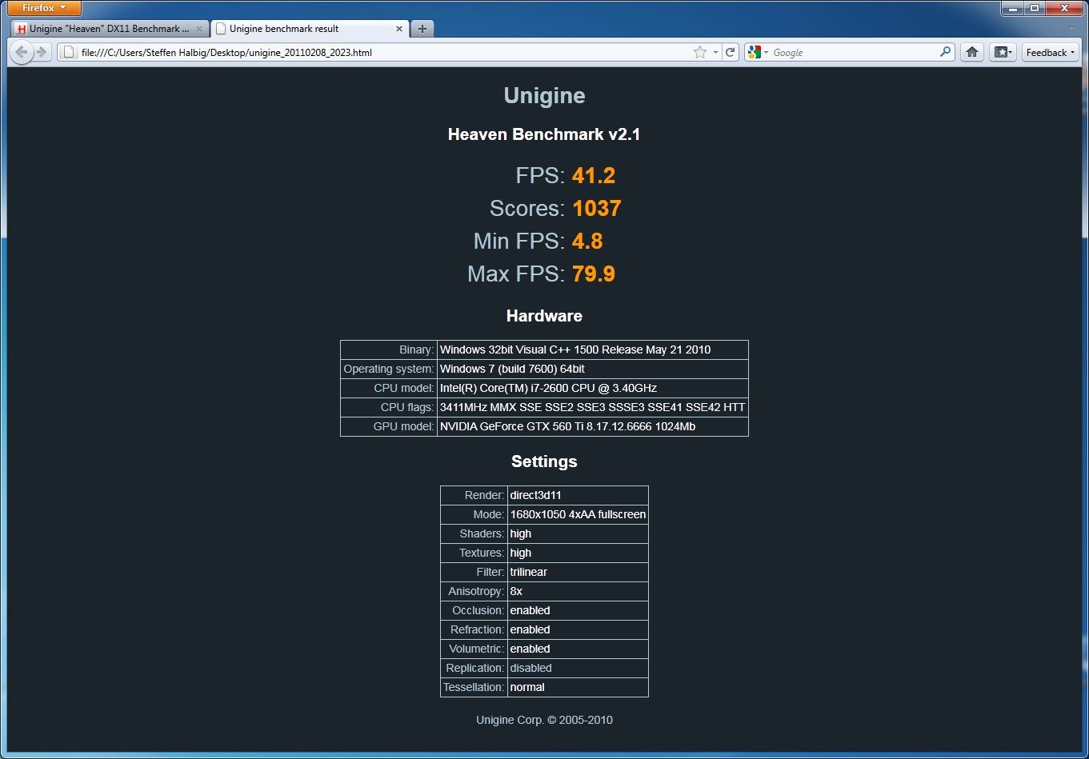Click the Heaven Benchmark v2.1 heading

[544, 134]
